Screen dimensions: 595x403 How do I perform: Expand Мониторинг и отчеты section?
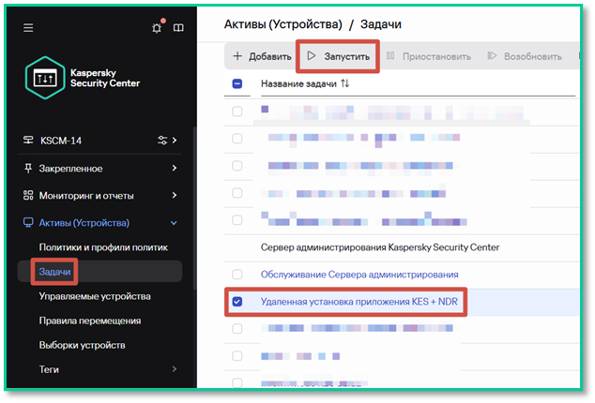tap(175, 195)
